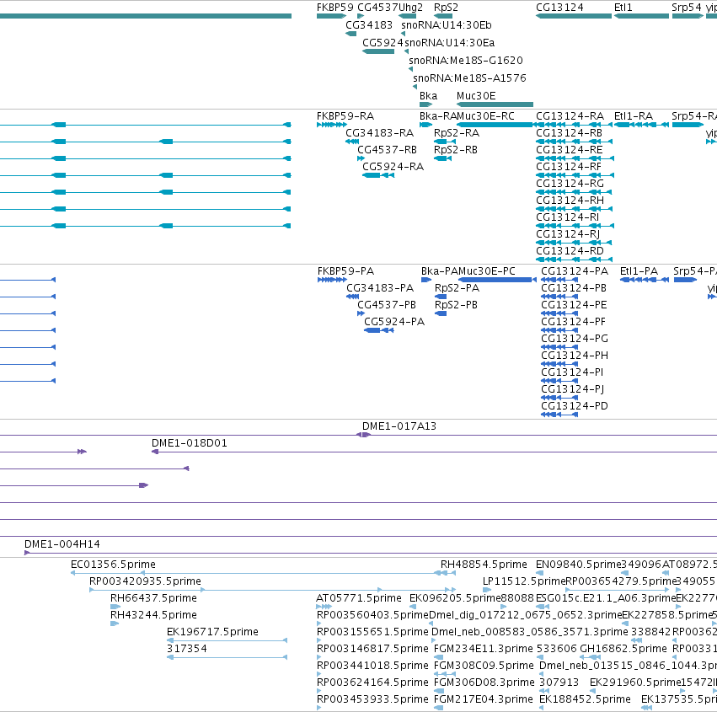Image resolution: width=717 pixels, height=712 pixels.
Task: Select the 317354 EST feature
Action: pos(227,657)
